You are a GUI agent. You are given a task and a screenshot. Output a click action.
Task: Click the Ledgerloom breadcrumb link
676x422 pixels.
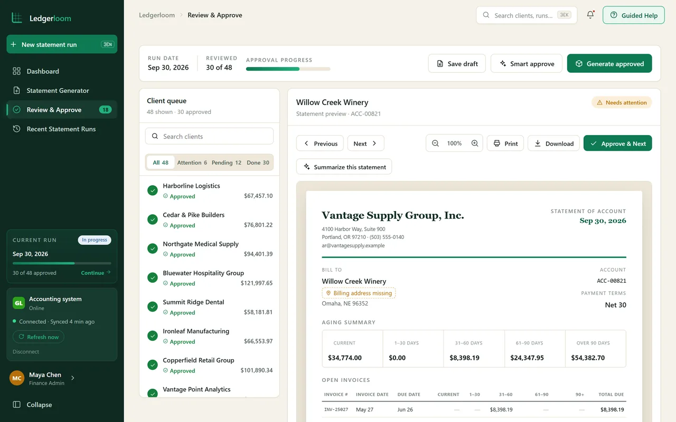pos(157,15)
